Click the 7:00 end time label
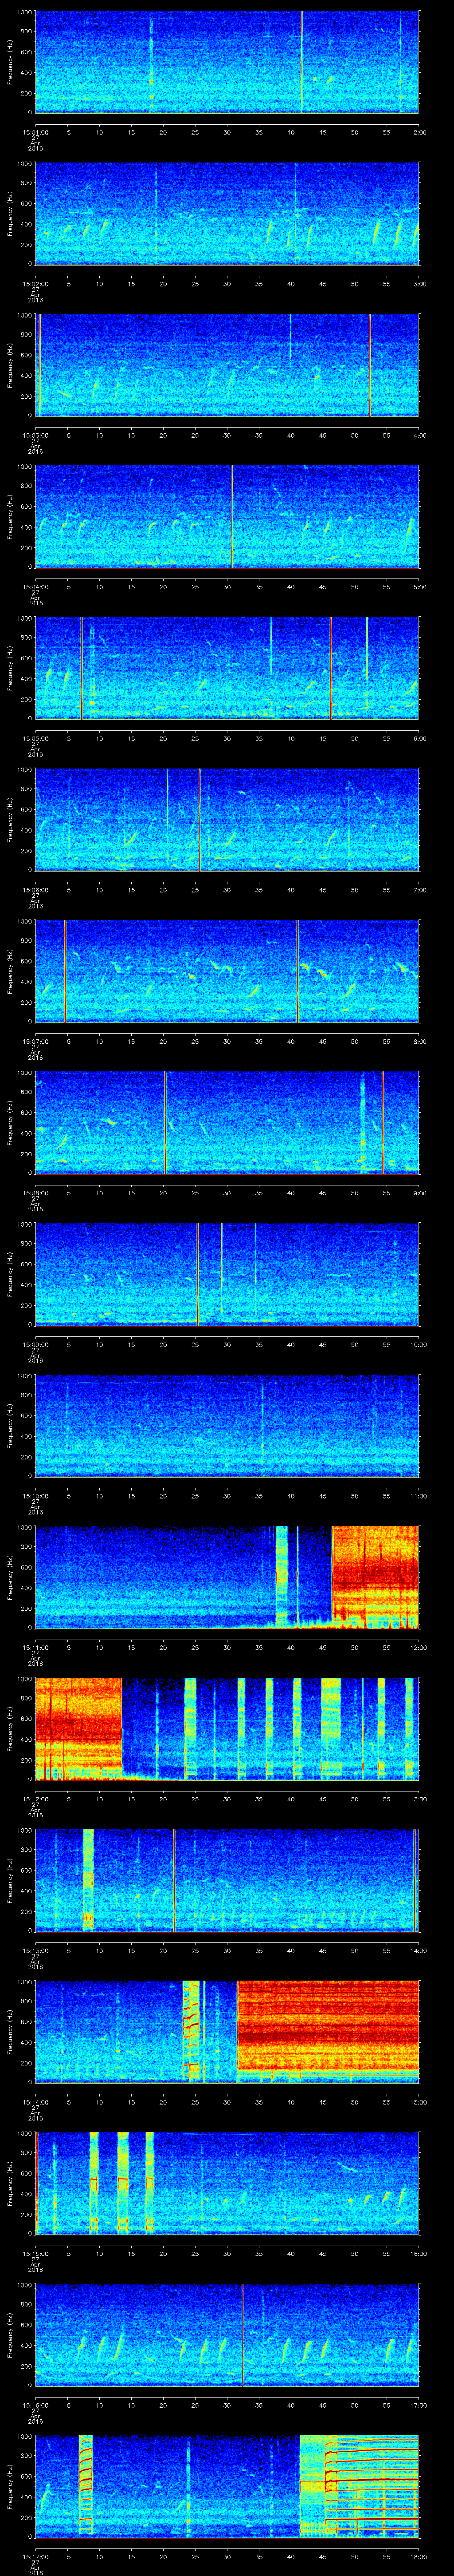Image resolution: width=454 pixels, height=2576 pixels. pos(419,890)
